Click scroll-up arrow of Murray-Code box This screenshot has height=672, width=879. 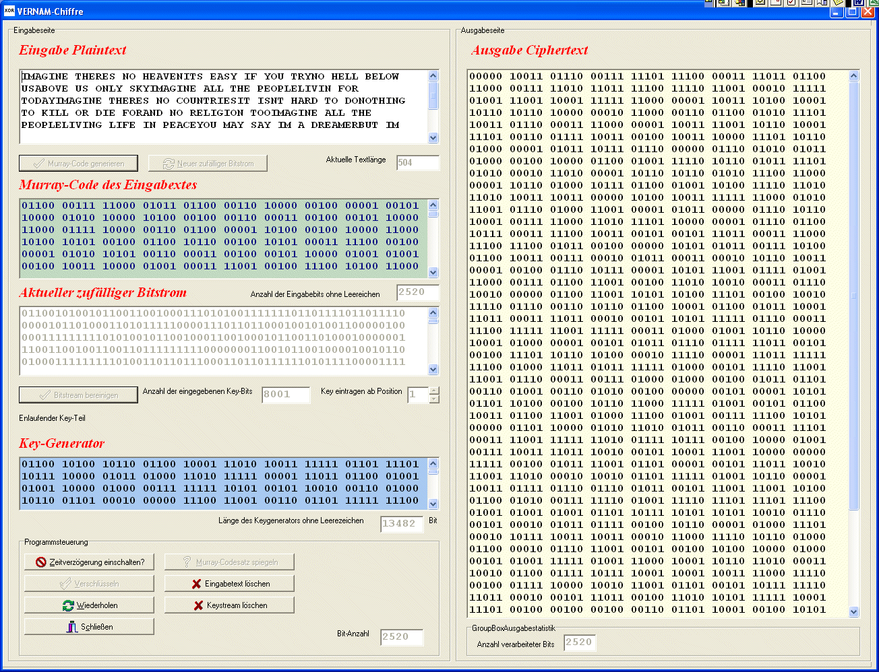click(433, 205)
